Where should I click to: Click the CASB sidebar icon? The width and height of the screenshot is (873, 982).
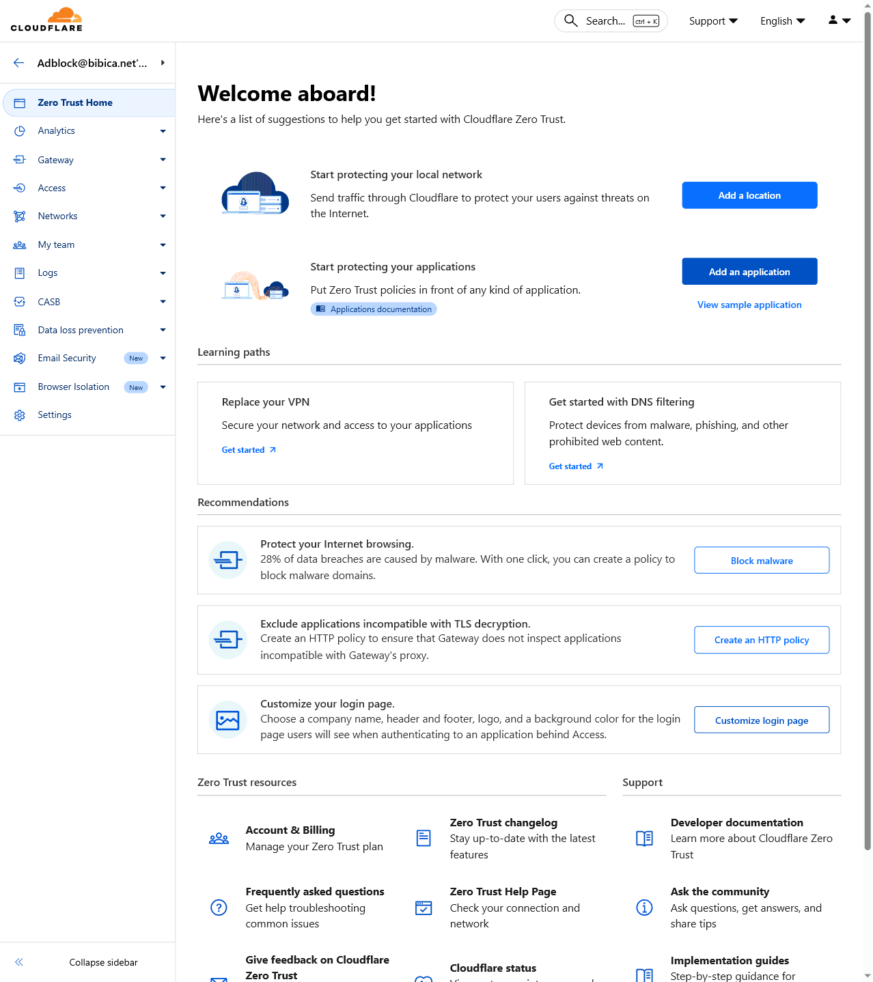tap(20, 302)
